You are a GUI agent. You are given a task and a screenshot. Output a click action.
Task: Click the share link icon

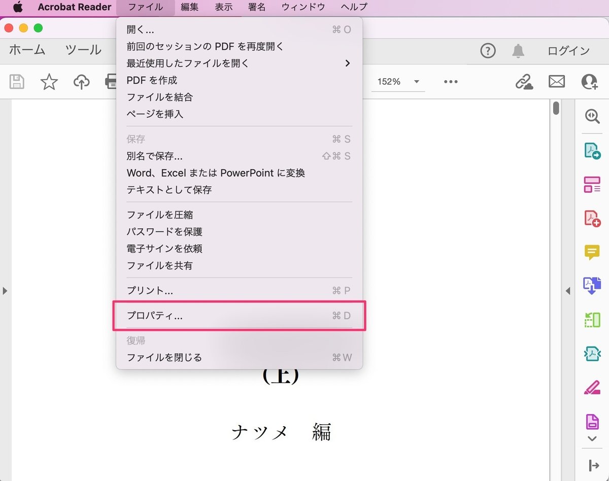pos(524,82)
